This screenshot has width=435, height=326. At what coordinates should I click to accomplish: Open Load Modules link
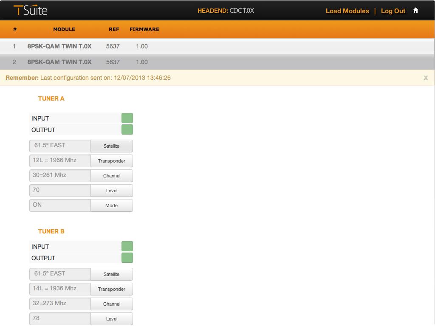pos(347,11)
